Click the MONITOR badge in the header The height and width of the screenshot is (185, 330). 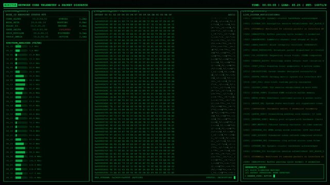pyautogui.click(x=10, y=5)
